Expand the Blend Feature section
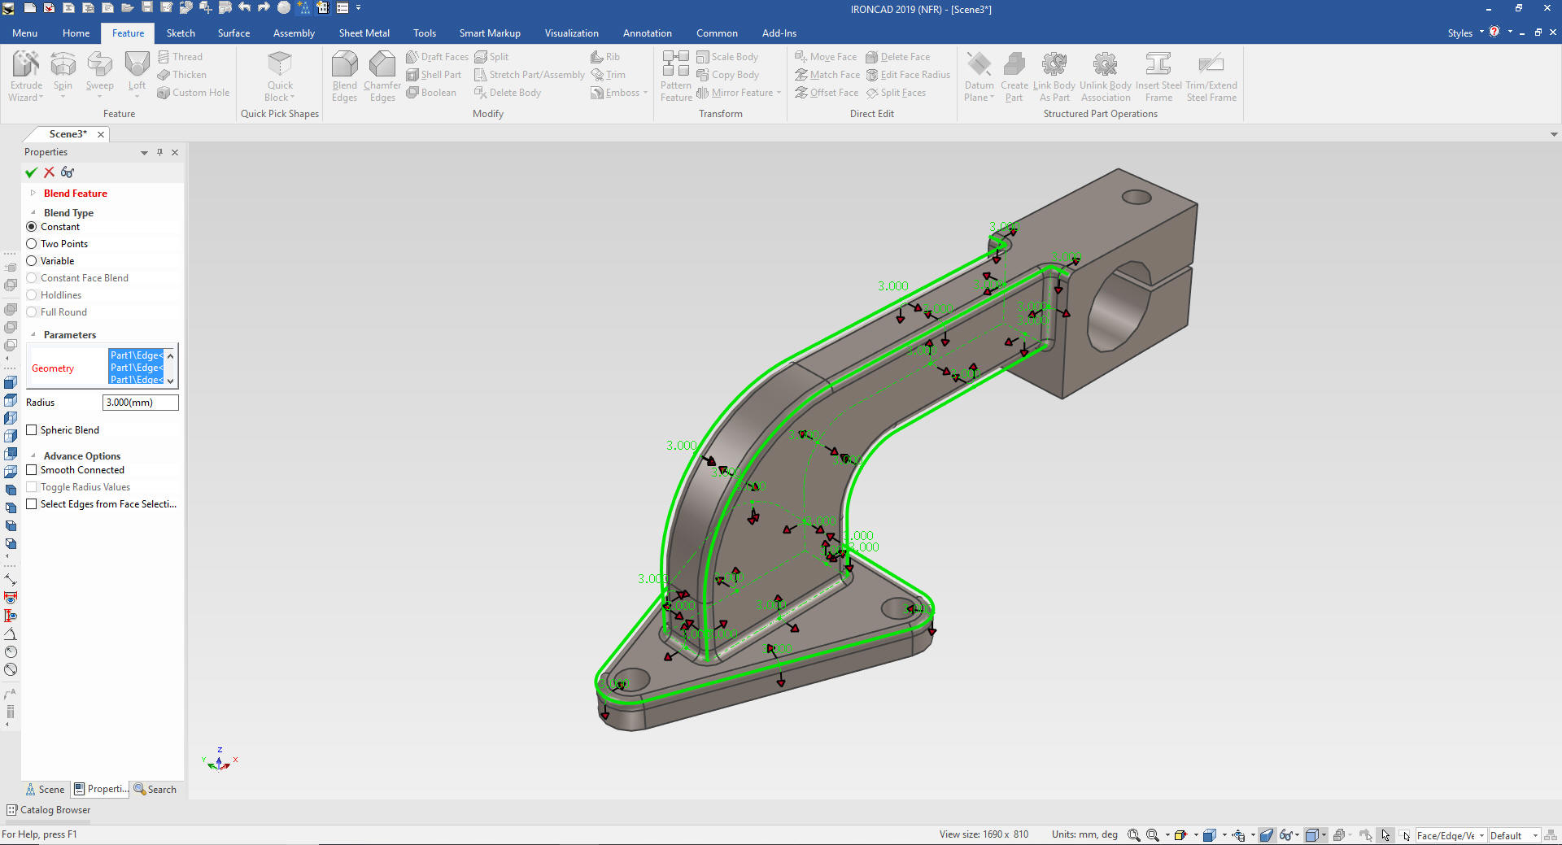 pos(33,194)
